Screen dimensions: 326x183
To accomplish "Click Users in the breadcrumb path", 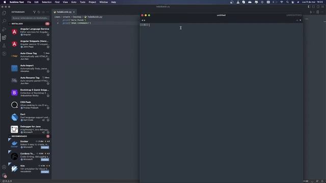I will coord(58,17).
